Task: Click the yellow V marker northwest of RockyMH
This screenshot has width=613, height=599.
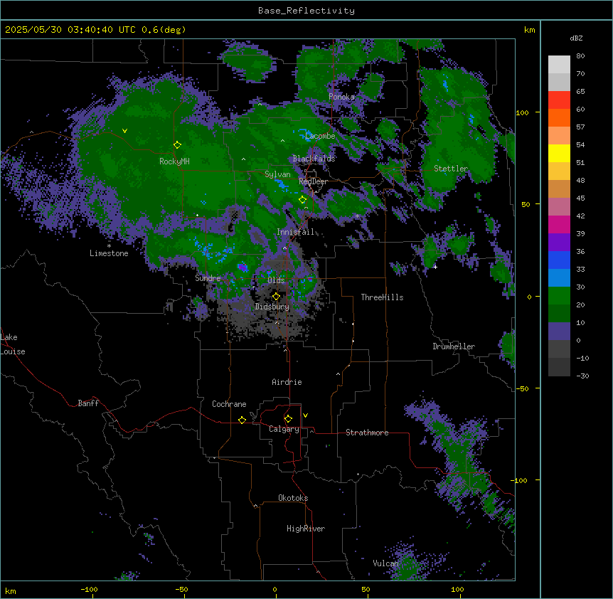Action: pyautogui.click(x=124, y=131)
